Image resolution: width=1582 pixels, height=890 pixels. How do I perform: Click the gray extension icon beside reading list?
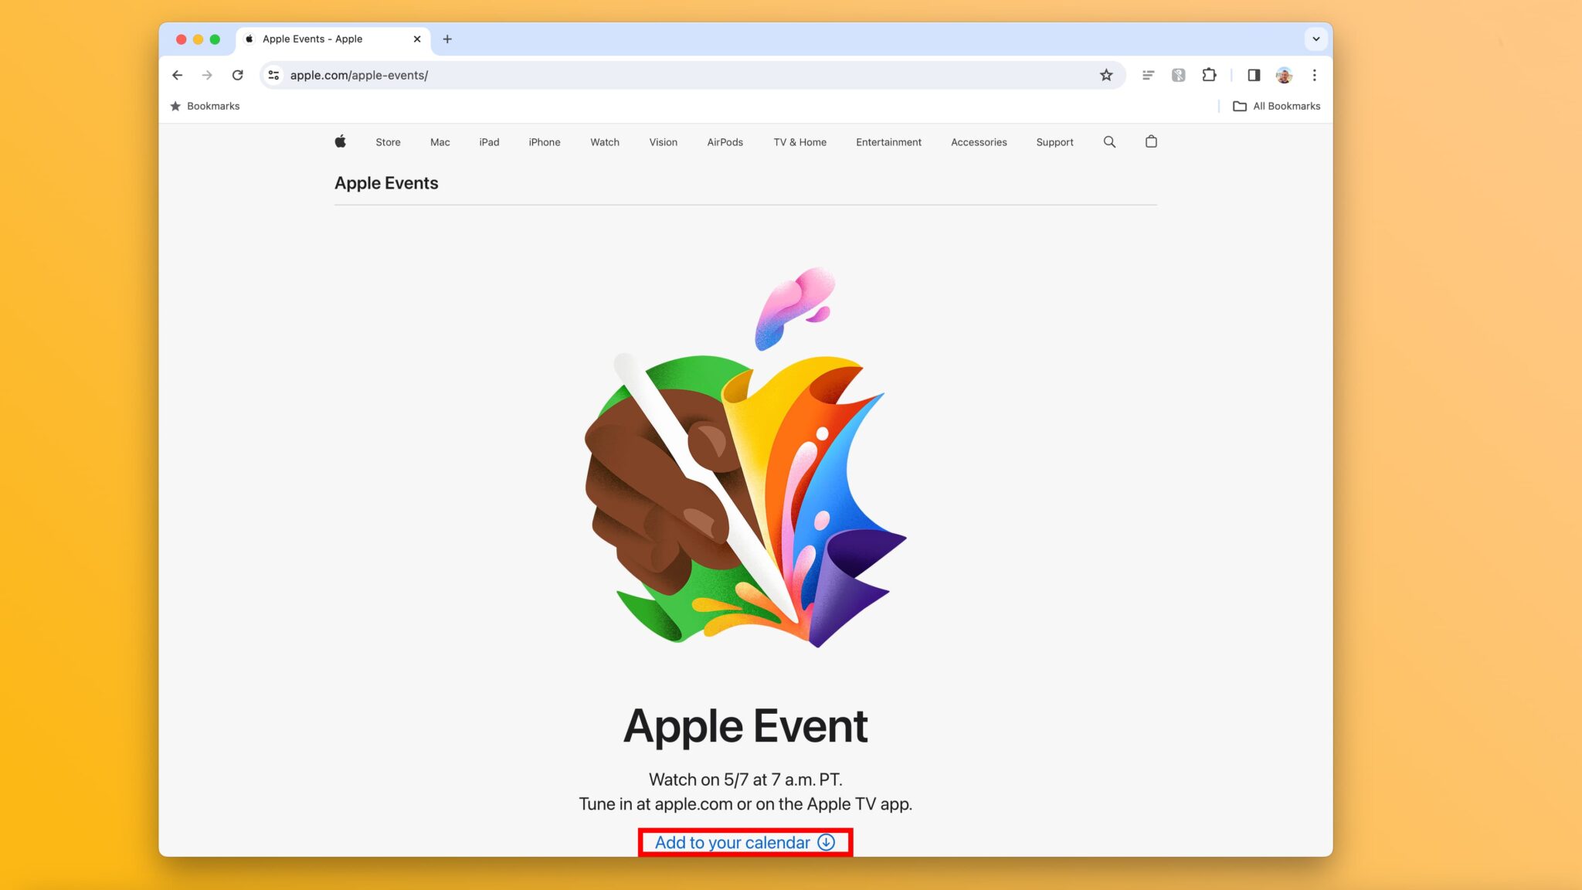tap(1178, 75)
